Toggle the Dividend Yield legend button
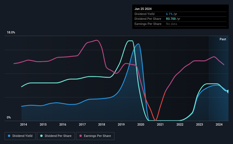Image resolution: width=233 pixels, height=144 pixels. click(20, 136)
